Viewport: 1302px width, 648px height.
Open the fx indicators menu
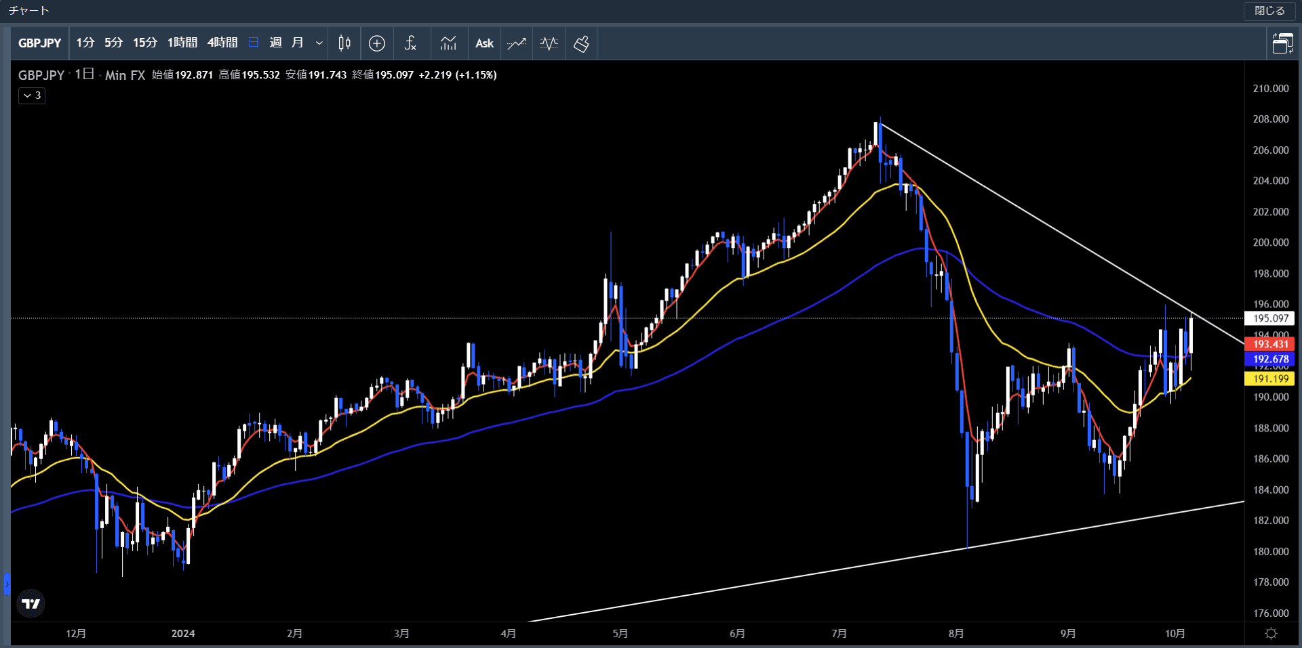410,43
